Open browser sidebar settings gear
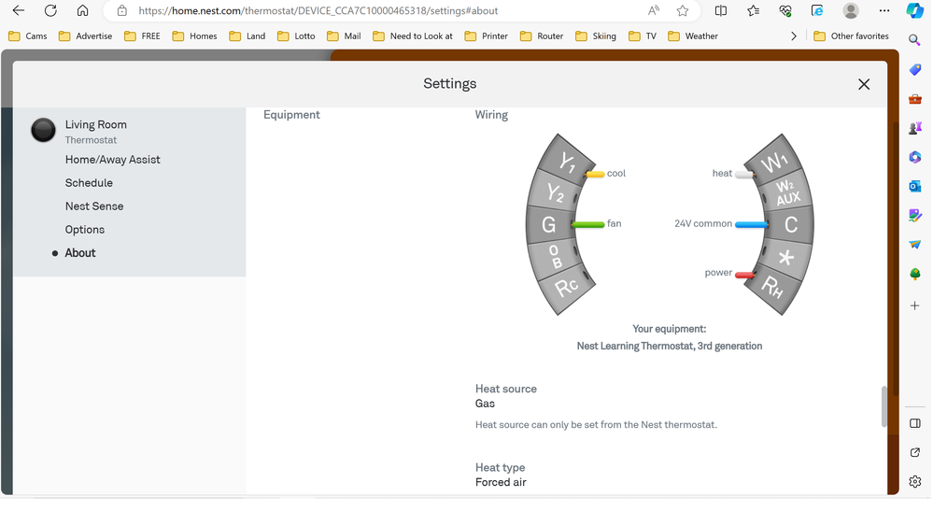Image resolution: width=933 pixels, height=525 pixels. 915,482
